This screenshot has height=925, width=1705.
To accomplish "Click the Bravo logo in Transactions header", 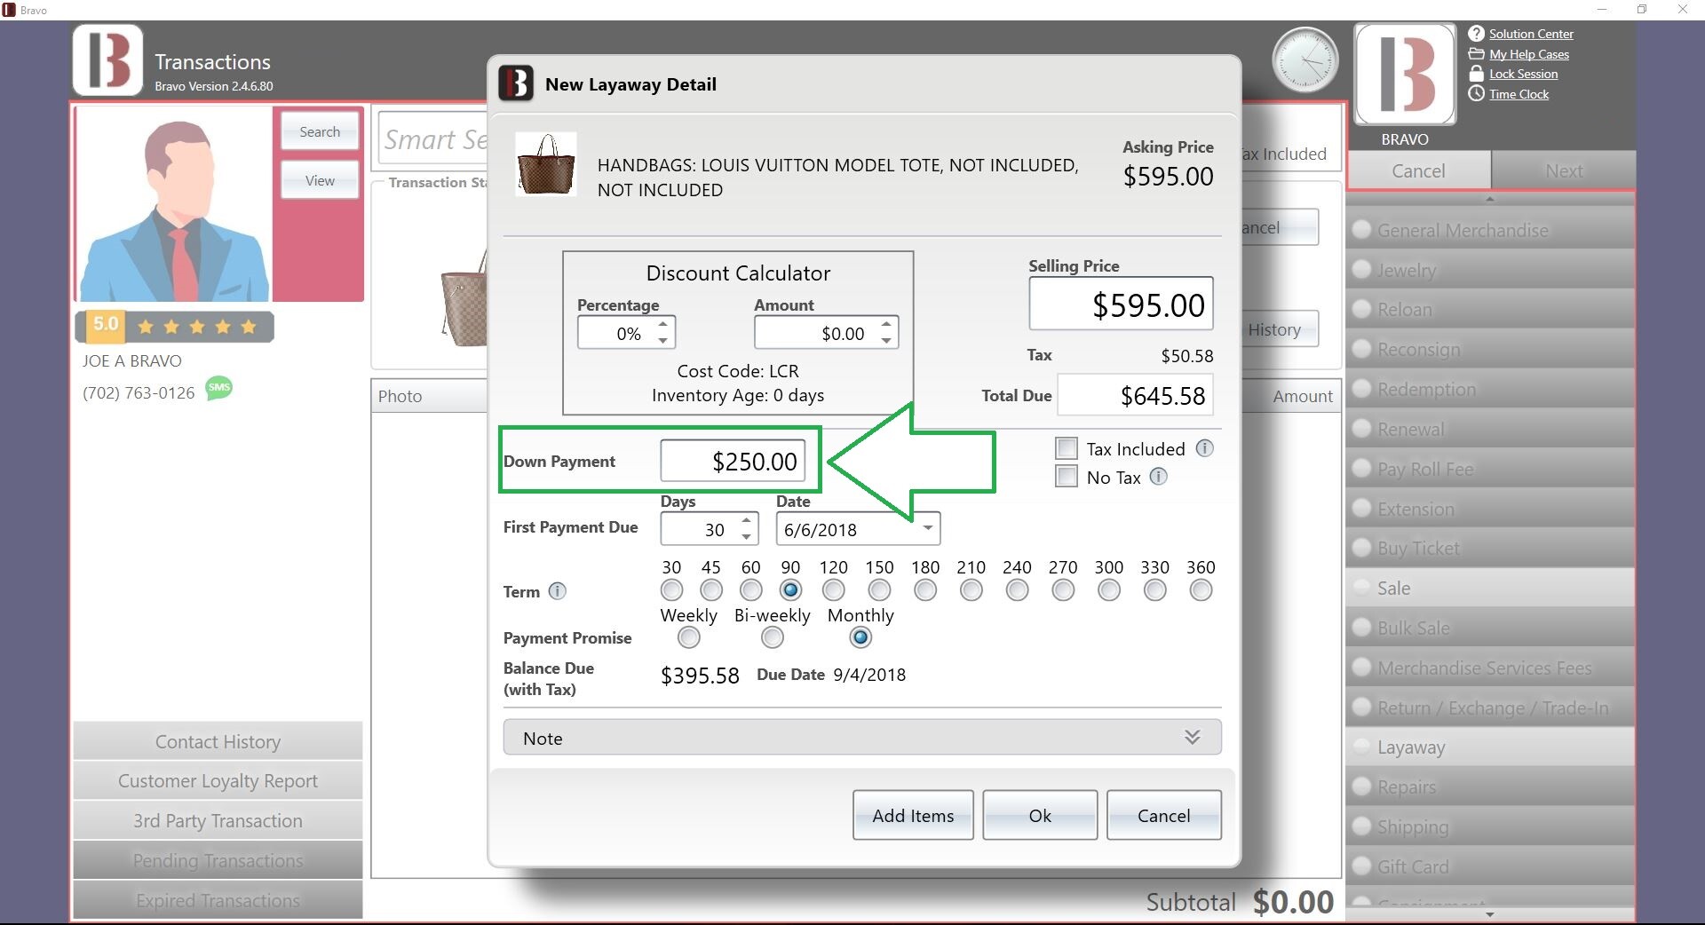I will tap(107, 60).
